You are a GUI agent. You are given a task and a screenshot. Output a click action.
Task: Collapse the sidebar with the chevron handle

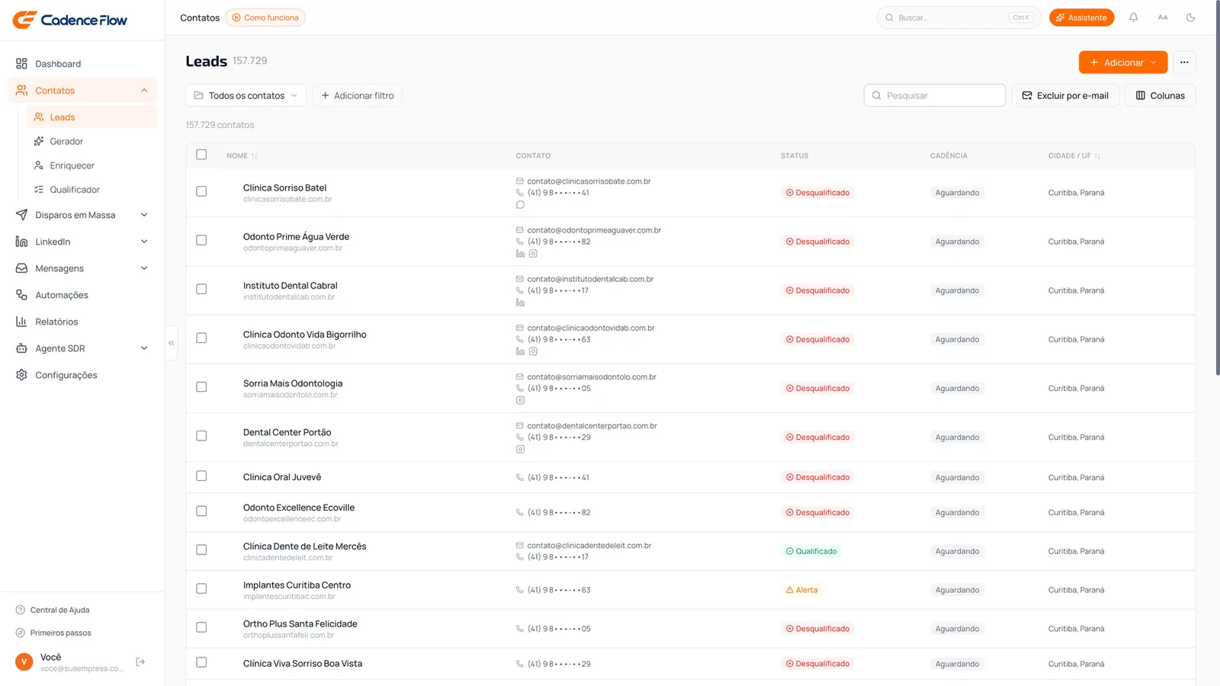(x=172, y=343)
